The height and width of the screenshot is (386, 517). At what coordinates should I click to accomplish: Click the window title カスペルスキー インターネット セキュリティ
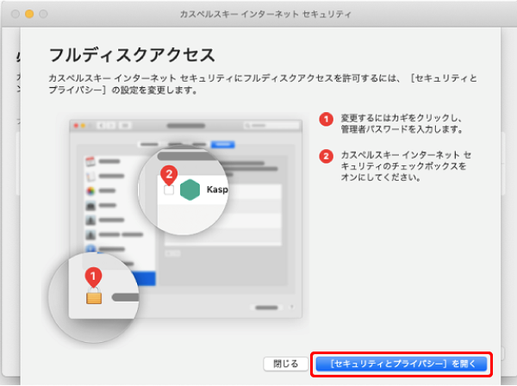pyautogui.click(x=265, y=14)
